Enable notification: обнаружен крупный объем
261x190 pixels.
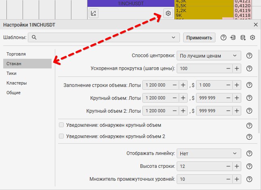pyautogui.click(x=61, y=125)
